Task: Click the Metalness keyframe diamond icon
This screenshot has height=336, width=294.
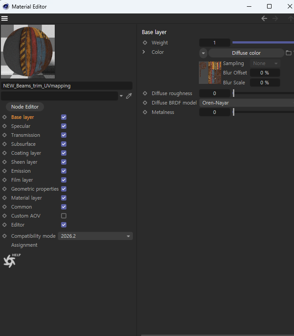Action: (x=145, y=112)
